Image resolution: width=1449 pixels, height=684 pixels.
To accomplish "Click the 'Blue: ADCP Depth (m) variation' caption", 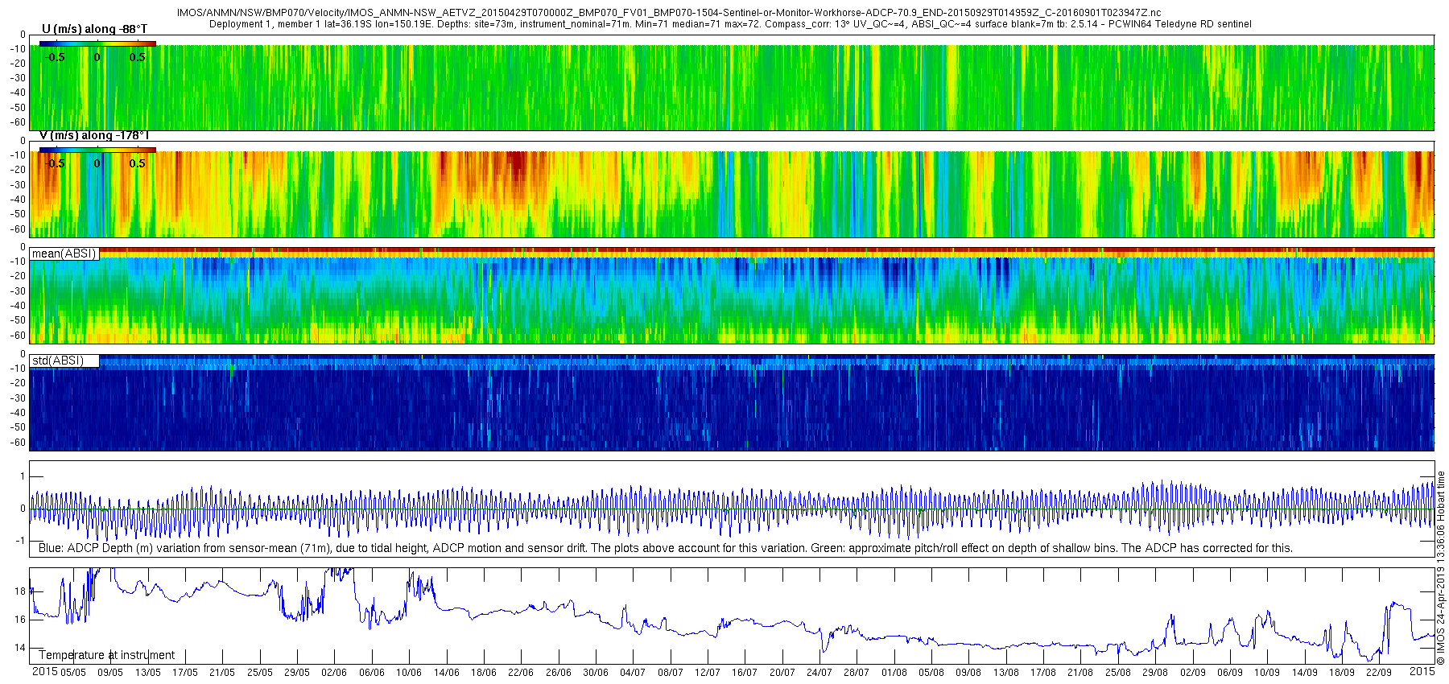I will pos(666,548).
